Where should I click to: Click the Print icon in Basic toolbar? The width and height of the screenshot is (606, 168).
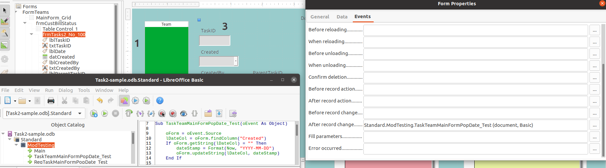[51, 101]
